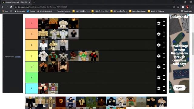Open settings gear for F tier row

(x=159, y=88)
